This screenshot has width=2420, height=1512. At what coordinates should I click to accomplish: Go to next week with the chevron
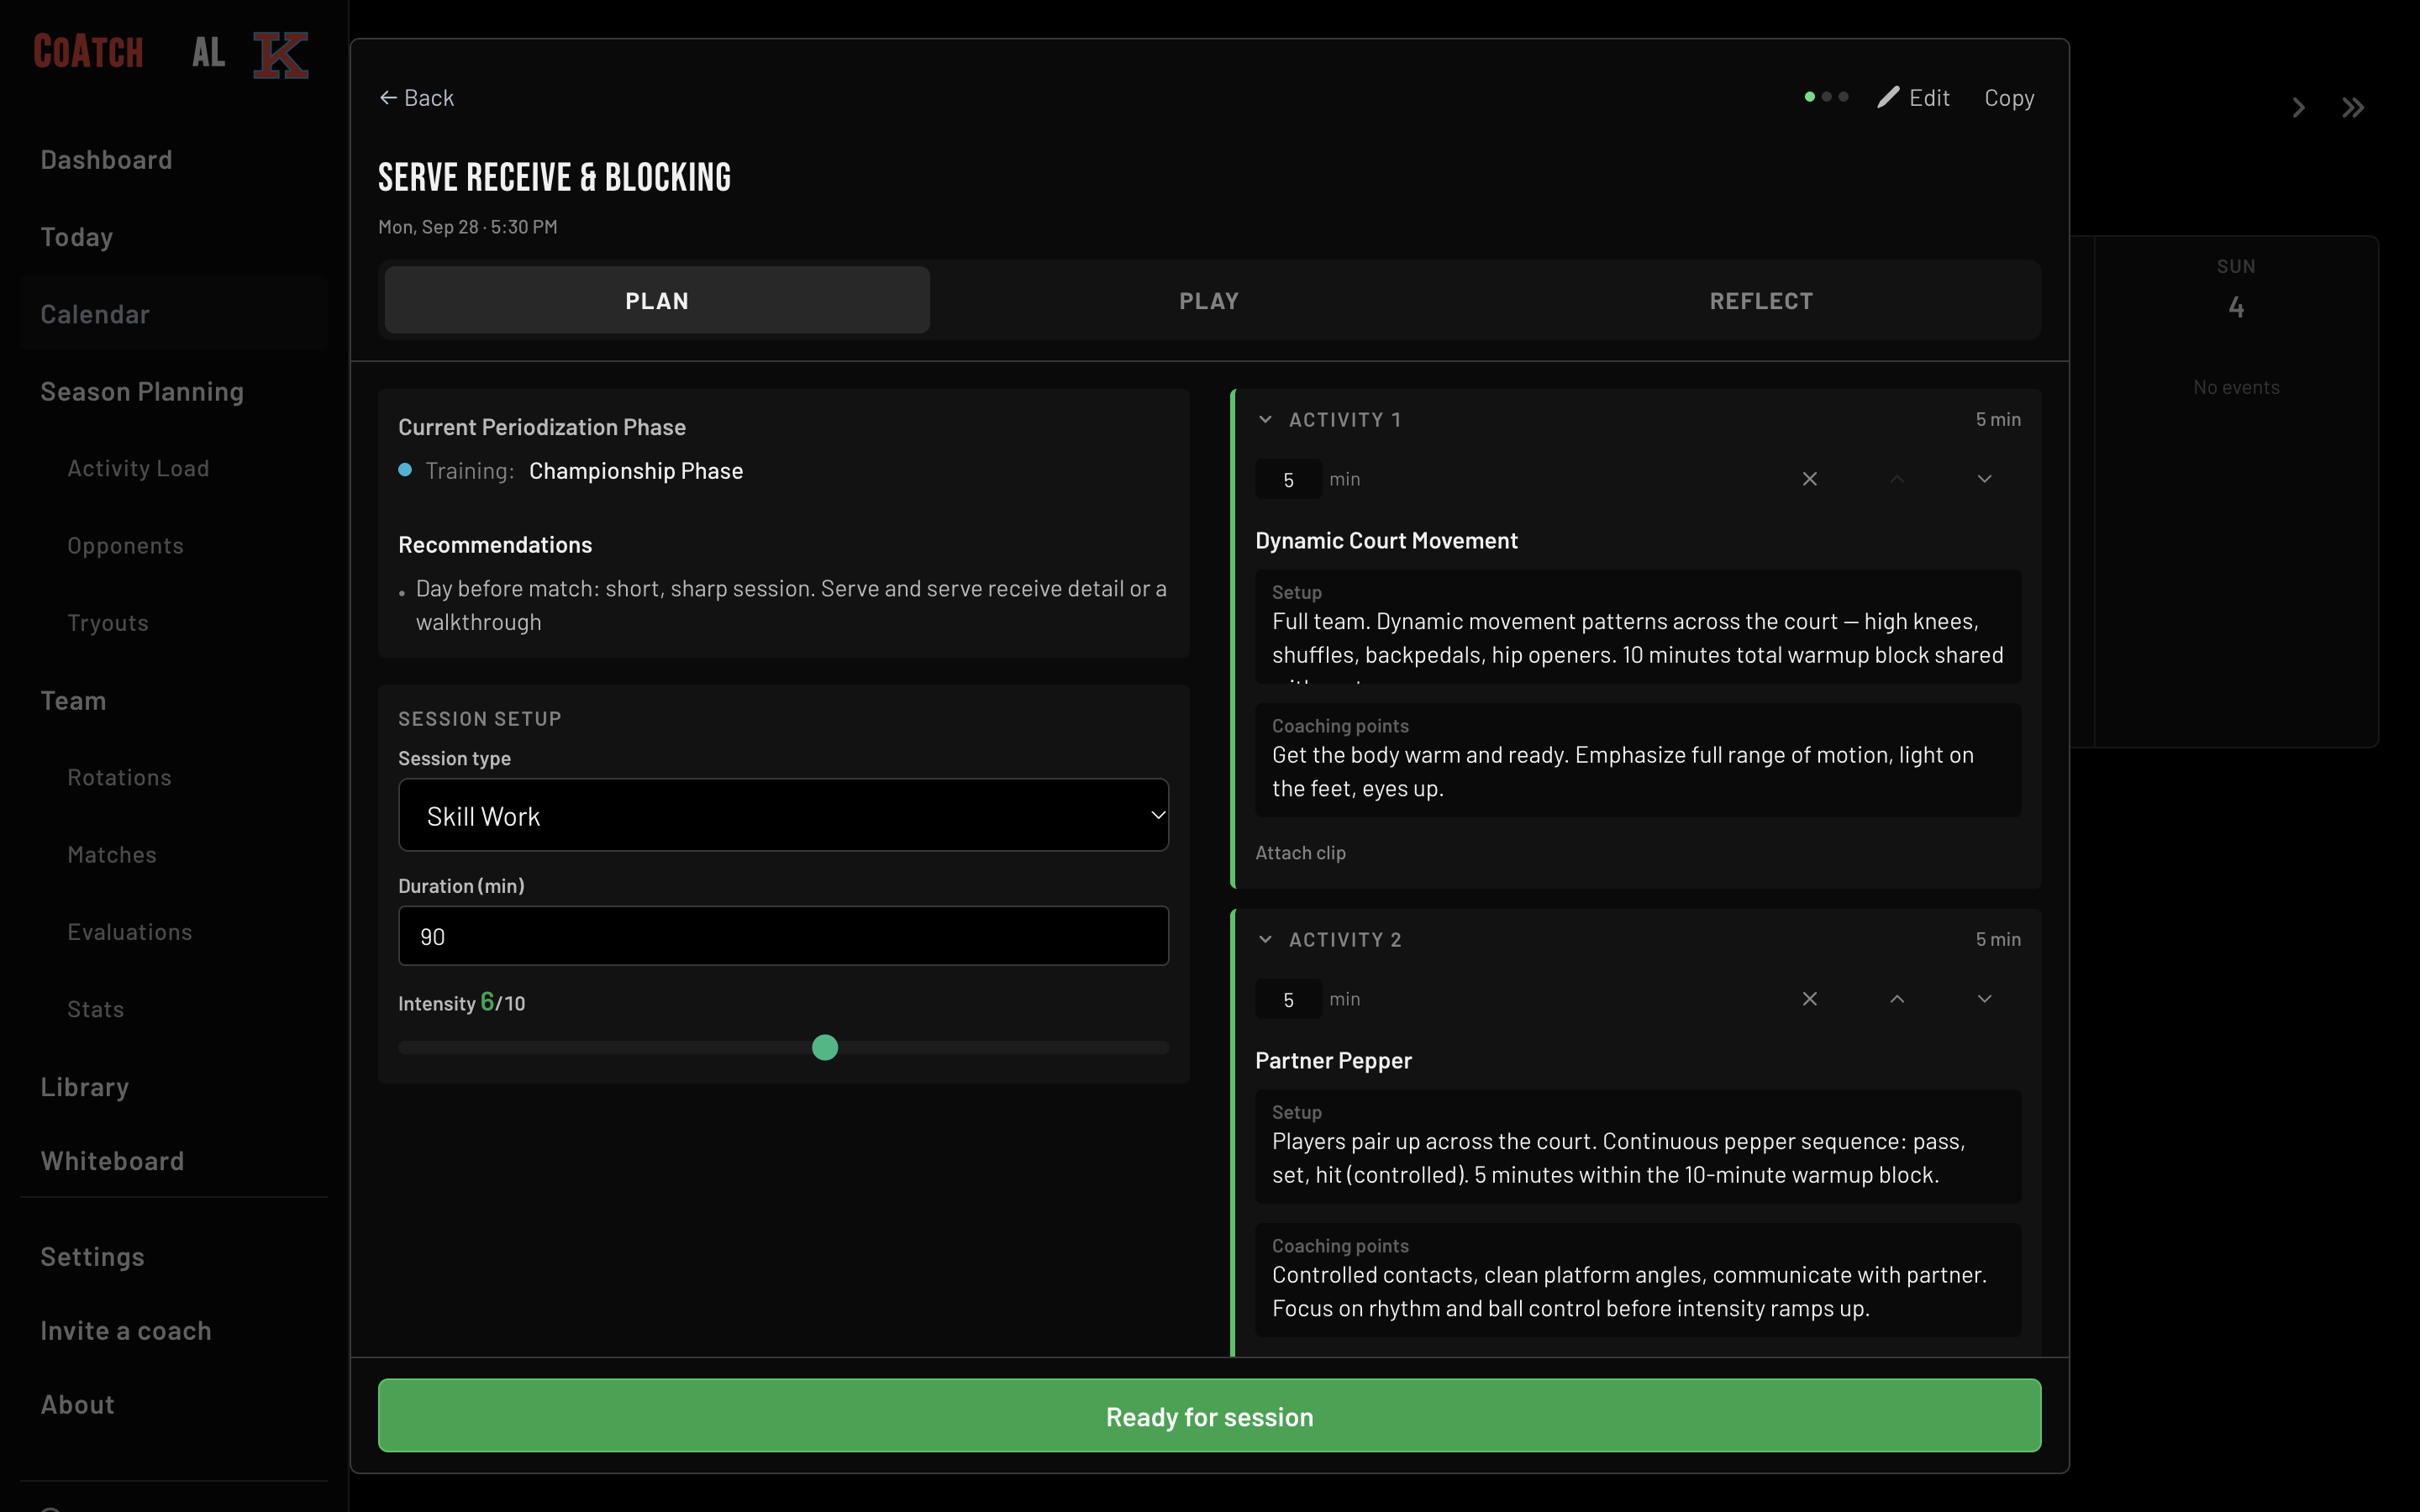coord(2298,108)
